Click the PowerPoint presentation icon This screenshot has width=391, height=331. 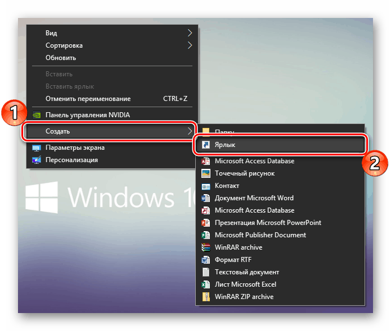[206, 223]
